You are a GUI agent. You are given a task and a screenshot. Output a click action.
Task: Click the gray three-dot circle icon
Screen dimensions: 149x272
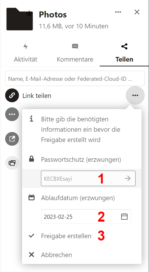(x=12, y=114)
